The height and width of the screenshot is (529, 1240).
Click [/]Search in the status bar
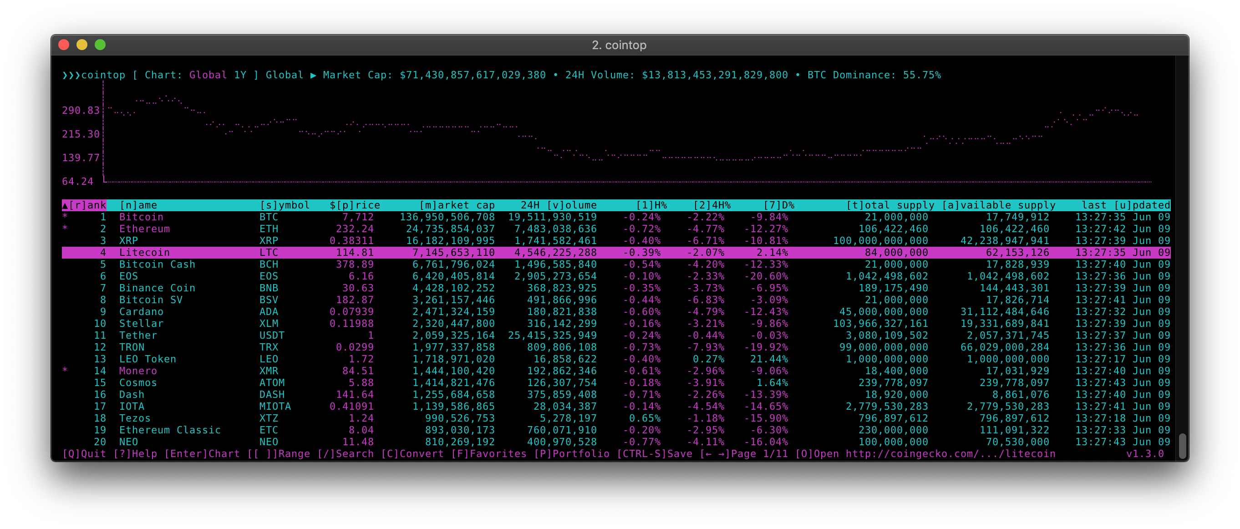click(345, 454)
